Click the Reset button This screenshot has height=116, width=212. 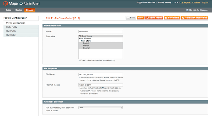click(x=141, y=18)
